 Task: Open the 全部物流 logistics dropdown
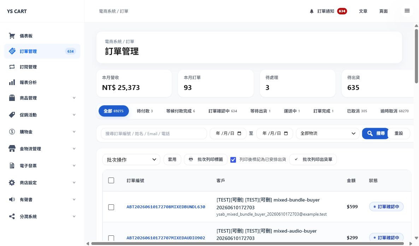[327, 133]
